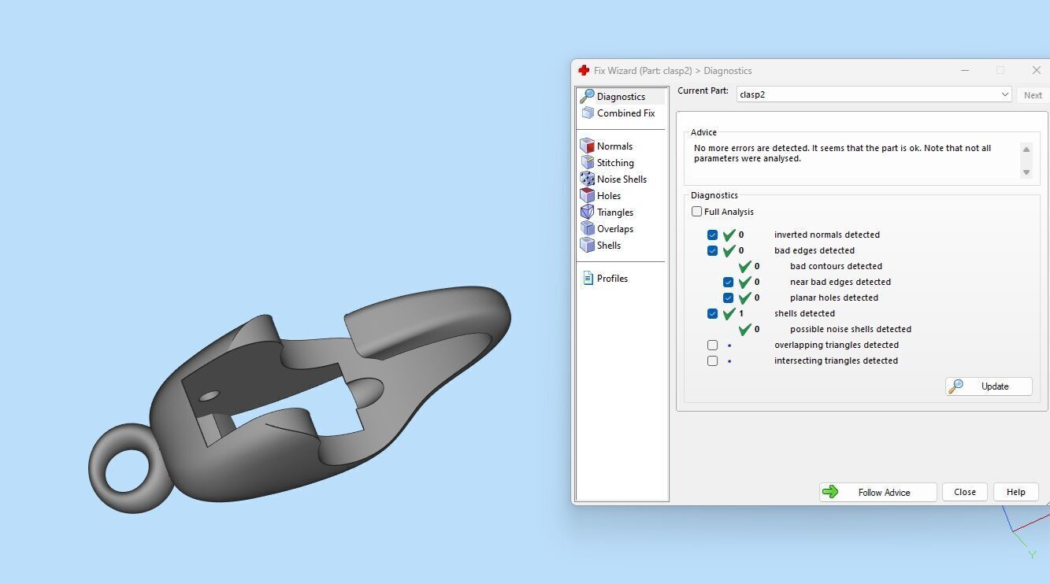The width and height of the screenshot is (1050, 584).
Task: Click green checkmark beside possible noise shells
Action: pos(745,329)
